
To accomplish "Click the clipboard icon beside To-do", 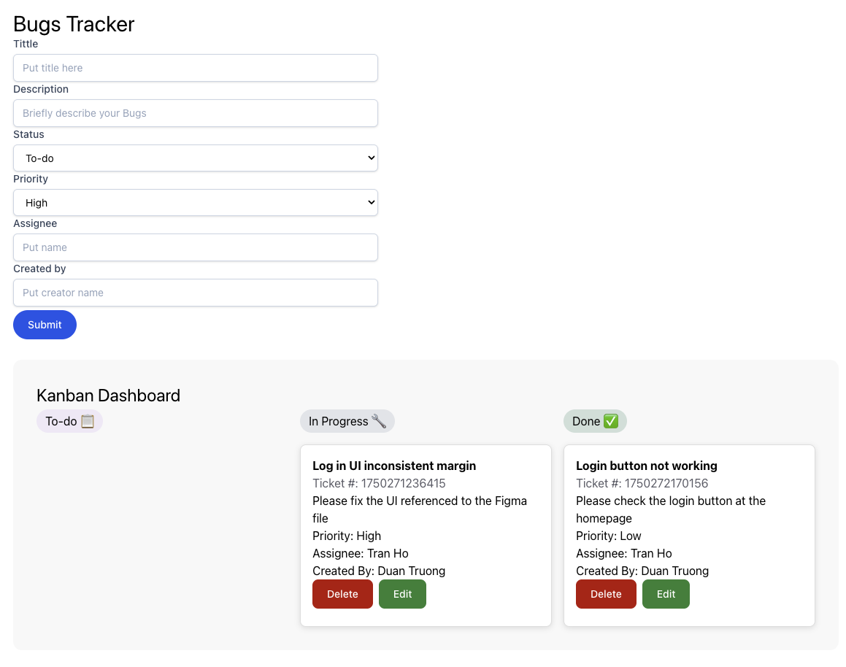I will 88,421.
